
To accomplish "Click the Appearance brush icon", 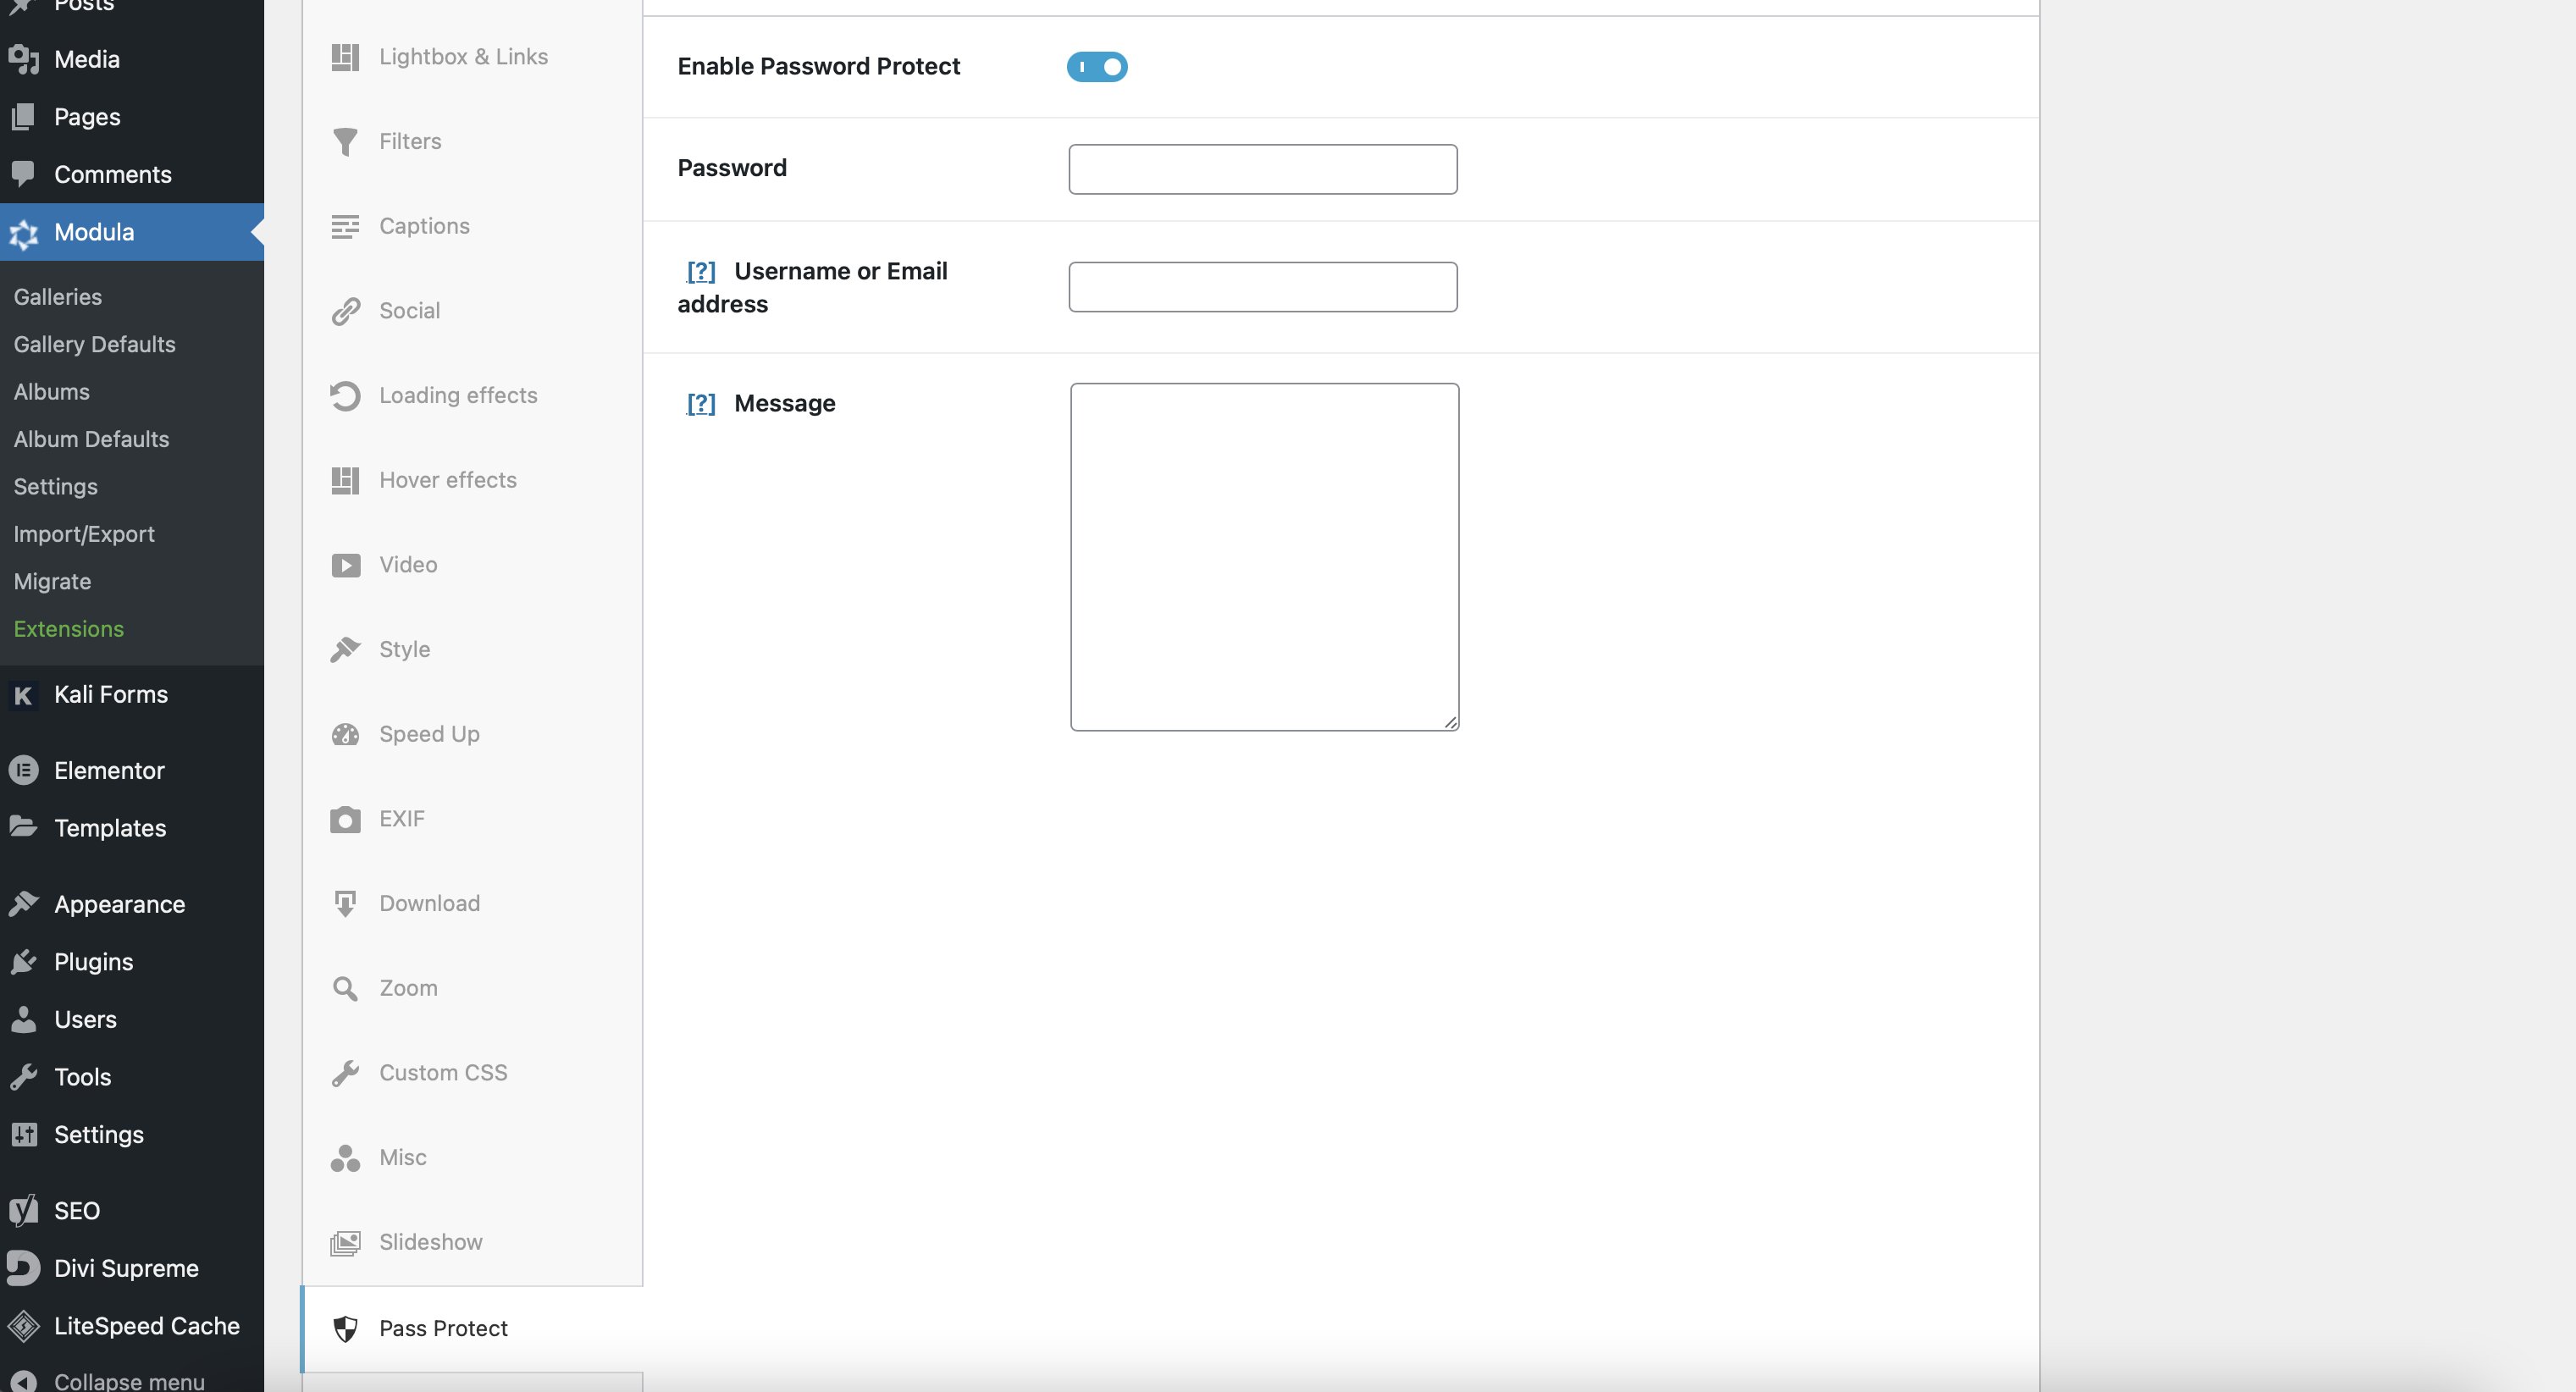I will click(23, 904).
